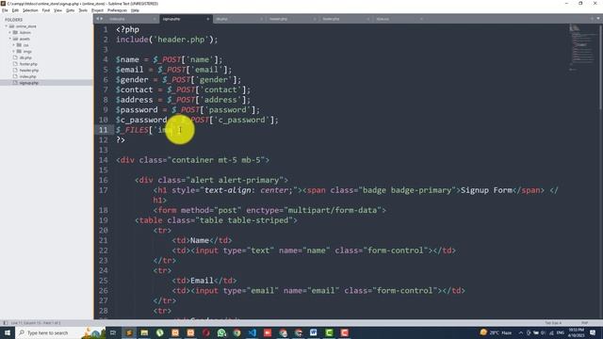This screenshot has height=339, width=603.
Task: Expand the css folder arrow
Action: pos(13,45)
